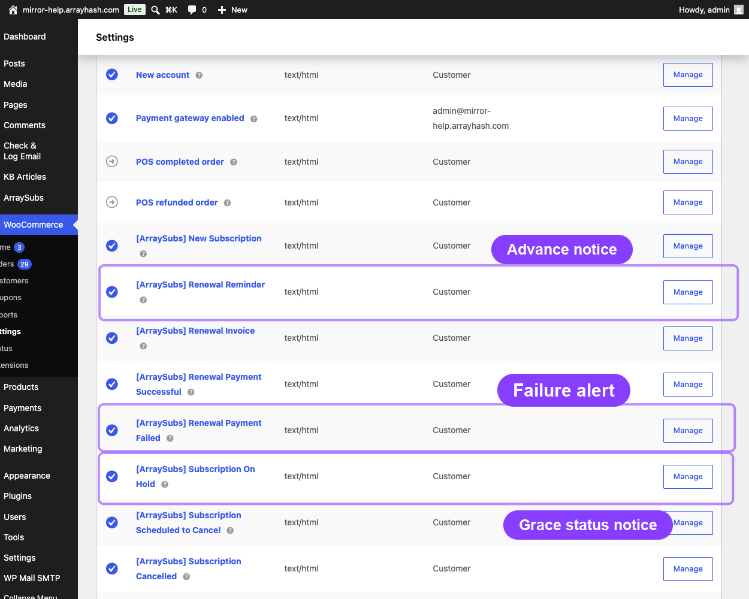Screen dimensions: 749x599
Task: Click help icon beside Subscription On Hold
Action: (165, 485)
